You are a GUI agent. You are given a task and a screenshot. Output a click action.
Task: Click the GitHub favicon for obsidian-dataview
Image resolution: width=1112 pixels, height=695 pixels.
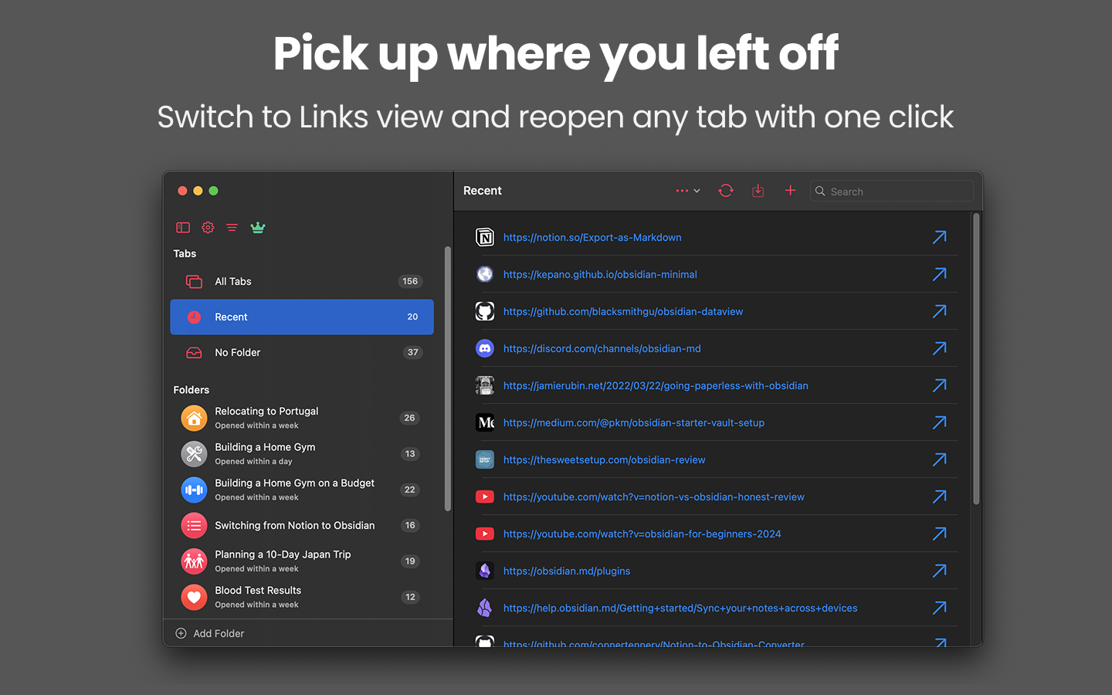coord(485,311)
